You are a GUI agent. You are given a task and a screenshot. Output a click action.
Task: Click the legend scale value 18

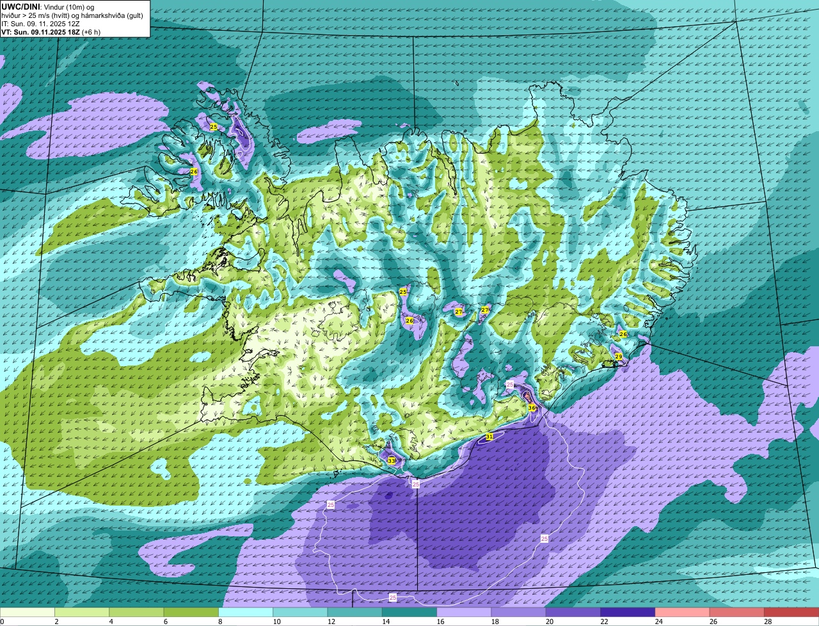[x=495, y=622]
